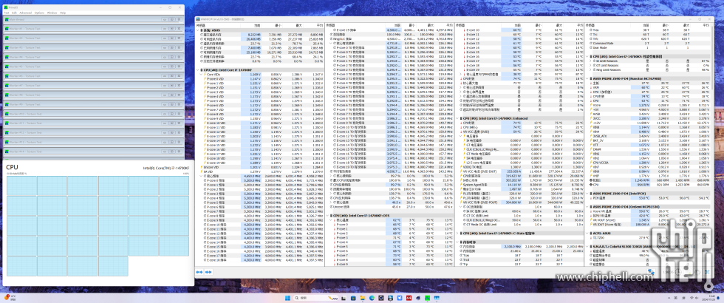Open Microsoft Edge from the taskbar
724x303 pixels.
[x=372, y=298]
